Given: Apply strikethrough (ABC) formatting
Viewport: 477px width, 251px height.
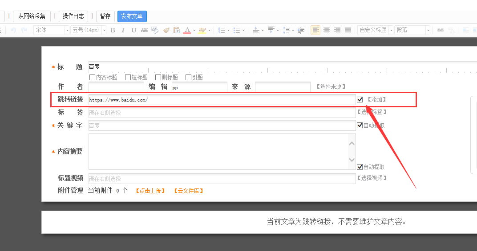Looking at the screenshot, I should click(145, 30).
